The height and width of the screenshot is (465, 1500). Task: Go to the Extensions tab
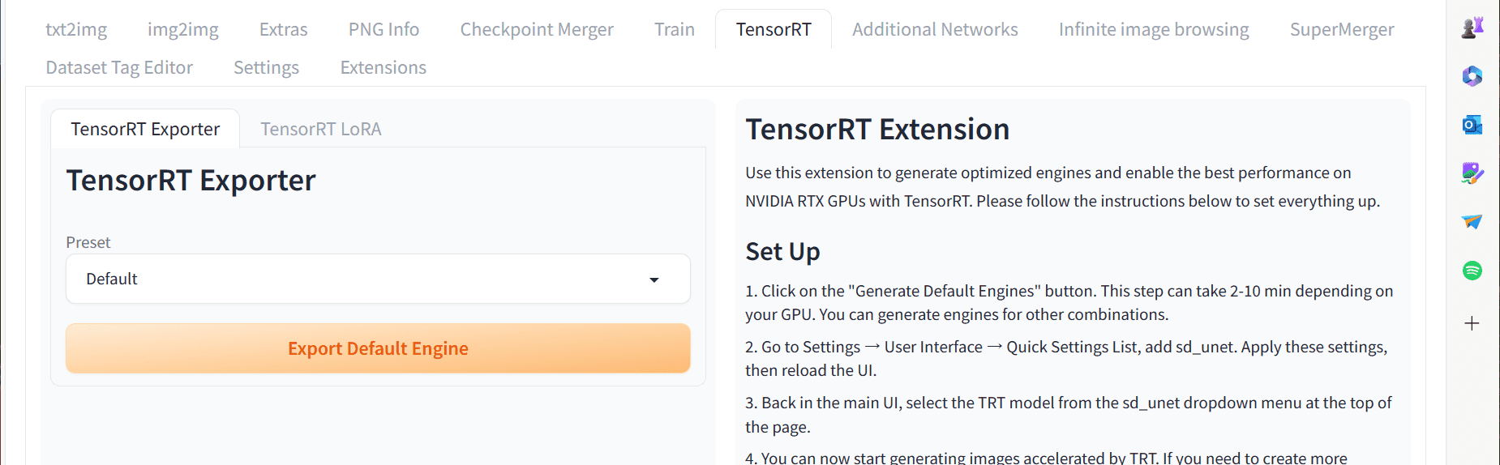tap(383, 67)
